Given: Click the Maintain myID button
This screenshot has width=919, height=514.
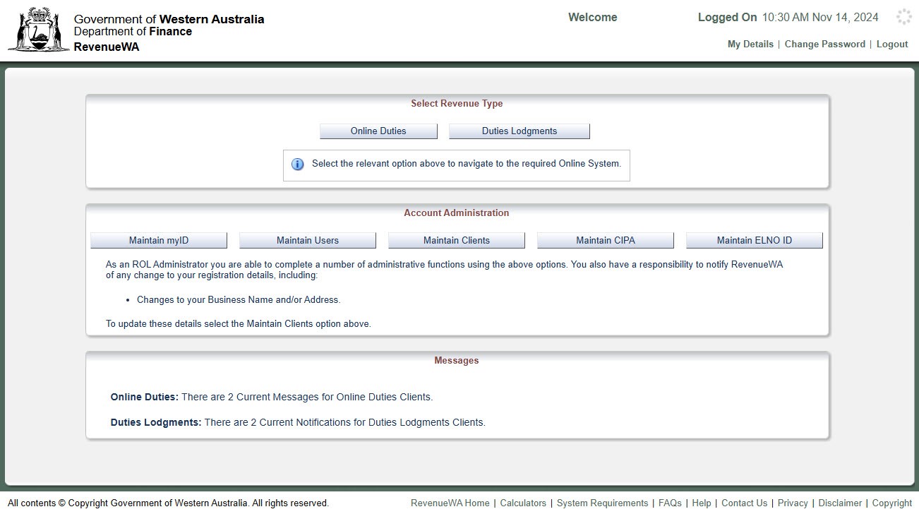Looking at the screenshot, I should (159, 241).
